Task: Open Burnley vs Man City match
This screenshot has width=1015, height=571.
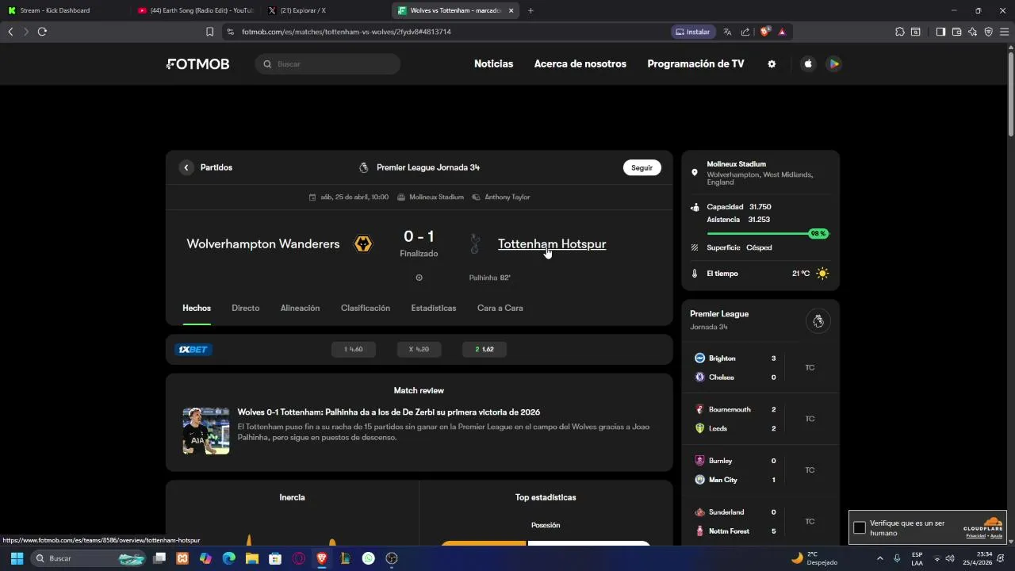Action: coord(760,470)
